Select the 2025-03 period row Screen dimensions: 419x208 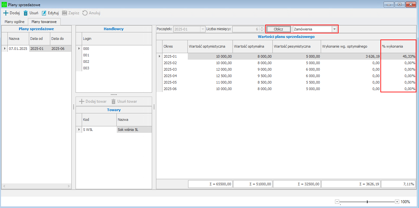(170, 69)
